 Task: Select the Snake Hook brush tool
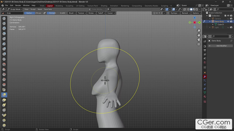[x=4, y=105]
